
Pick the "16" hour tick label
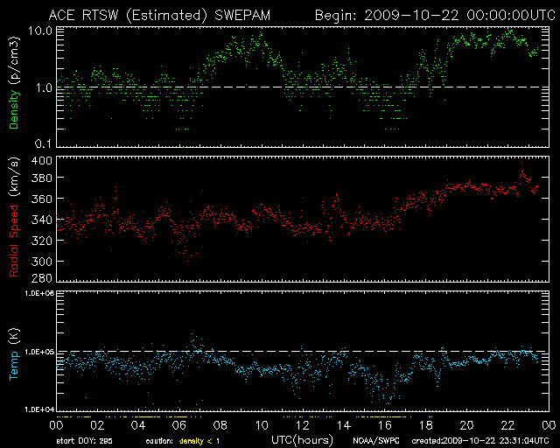pos(385,425)
